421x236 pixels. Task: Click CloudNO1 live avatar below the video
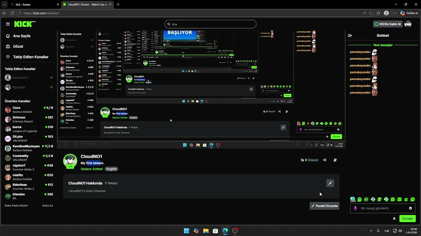click(70, 161)
